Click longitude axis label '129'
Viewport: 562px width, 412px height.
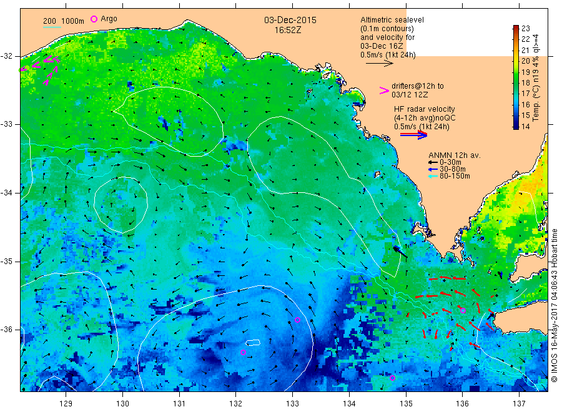(66, 404)
